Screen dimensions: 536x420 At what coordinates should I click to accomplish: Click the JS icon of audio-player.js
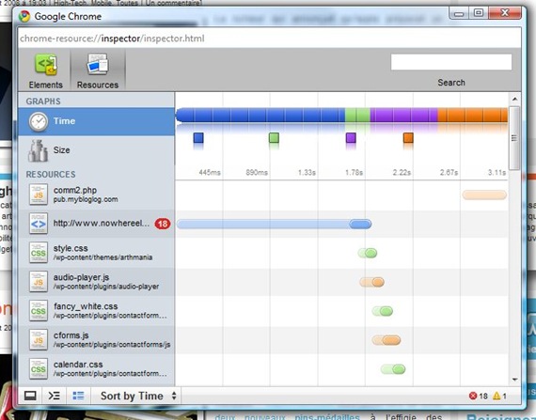tap(38, 282)
